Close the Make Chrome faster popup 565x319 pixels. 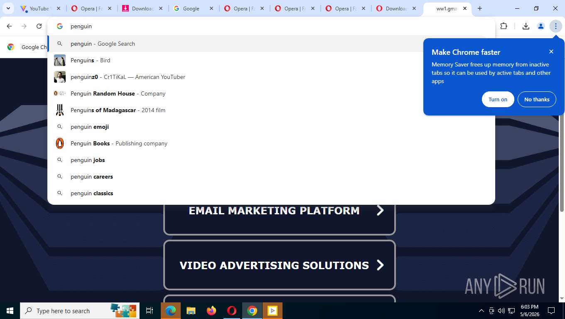click(551, 52)
